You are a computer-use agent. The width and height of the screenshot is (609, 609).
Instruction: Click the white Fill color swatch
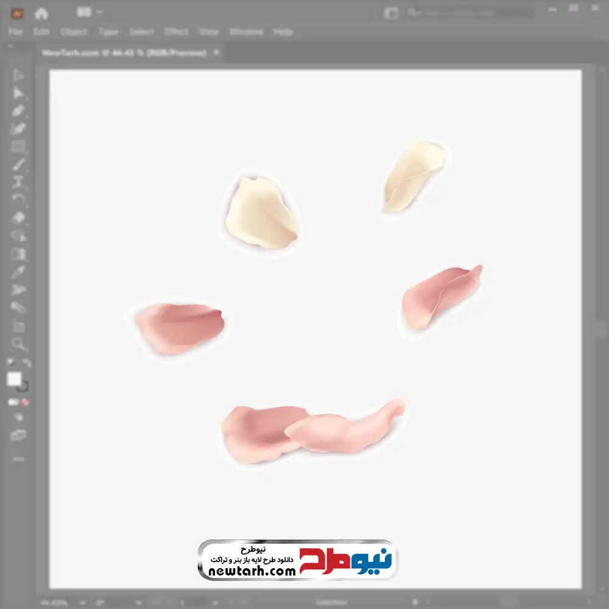(x=14, y=379)
